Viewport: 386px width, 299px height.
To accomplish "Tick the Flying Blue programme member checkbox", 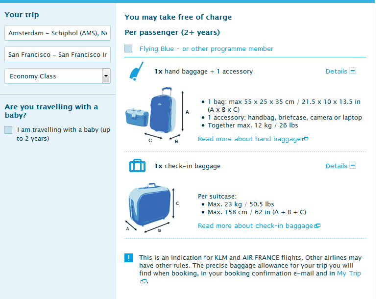I will pyautogui.click(x=128, y=49).
